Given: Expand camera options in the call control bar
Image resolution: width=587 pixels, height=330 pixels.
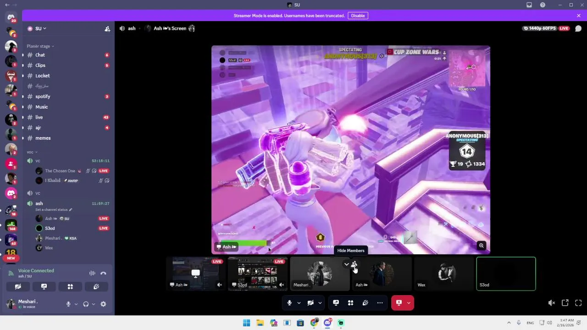Looking at the screenshot, I should [320, 302].
